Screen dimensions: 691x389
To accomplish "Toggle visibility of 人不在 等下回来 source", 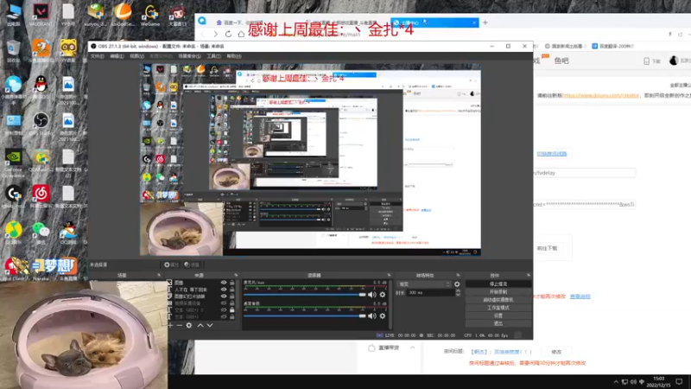I will click(224, 290).
